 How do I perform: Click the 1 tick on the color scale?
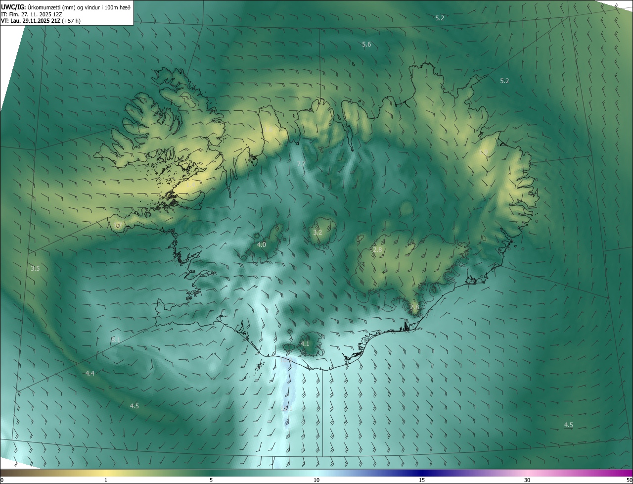[106, 480]
